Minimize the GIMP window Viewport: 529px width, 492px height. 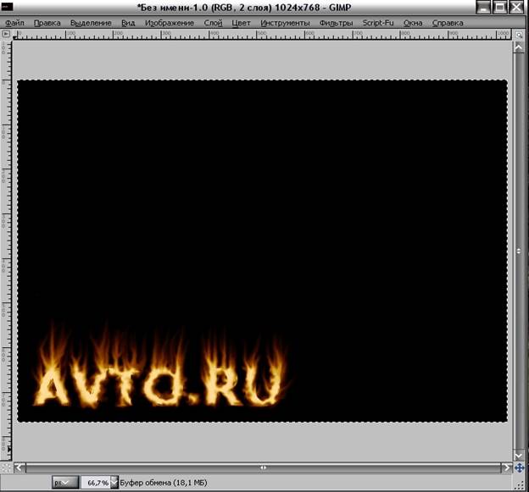point(483,7)
